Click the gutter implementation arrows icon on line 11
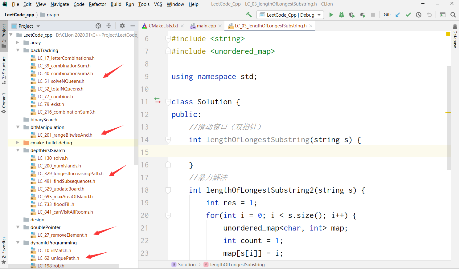Viewport: 459px width, 269px height. point(158,101)
